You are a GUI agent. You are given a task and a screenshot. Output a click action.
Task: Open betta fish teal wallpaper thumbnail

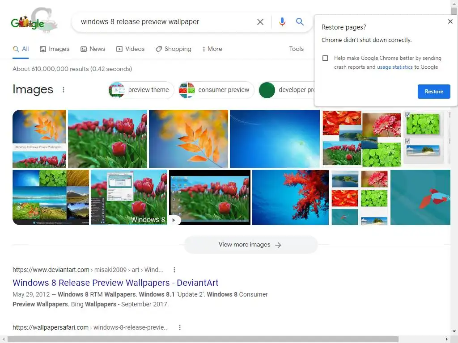[x=420, y=197]
